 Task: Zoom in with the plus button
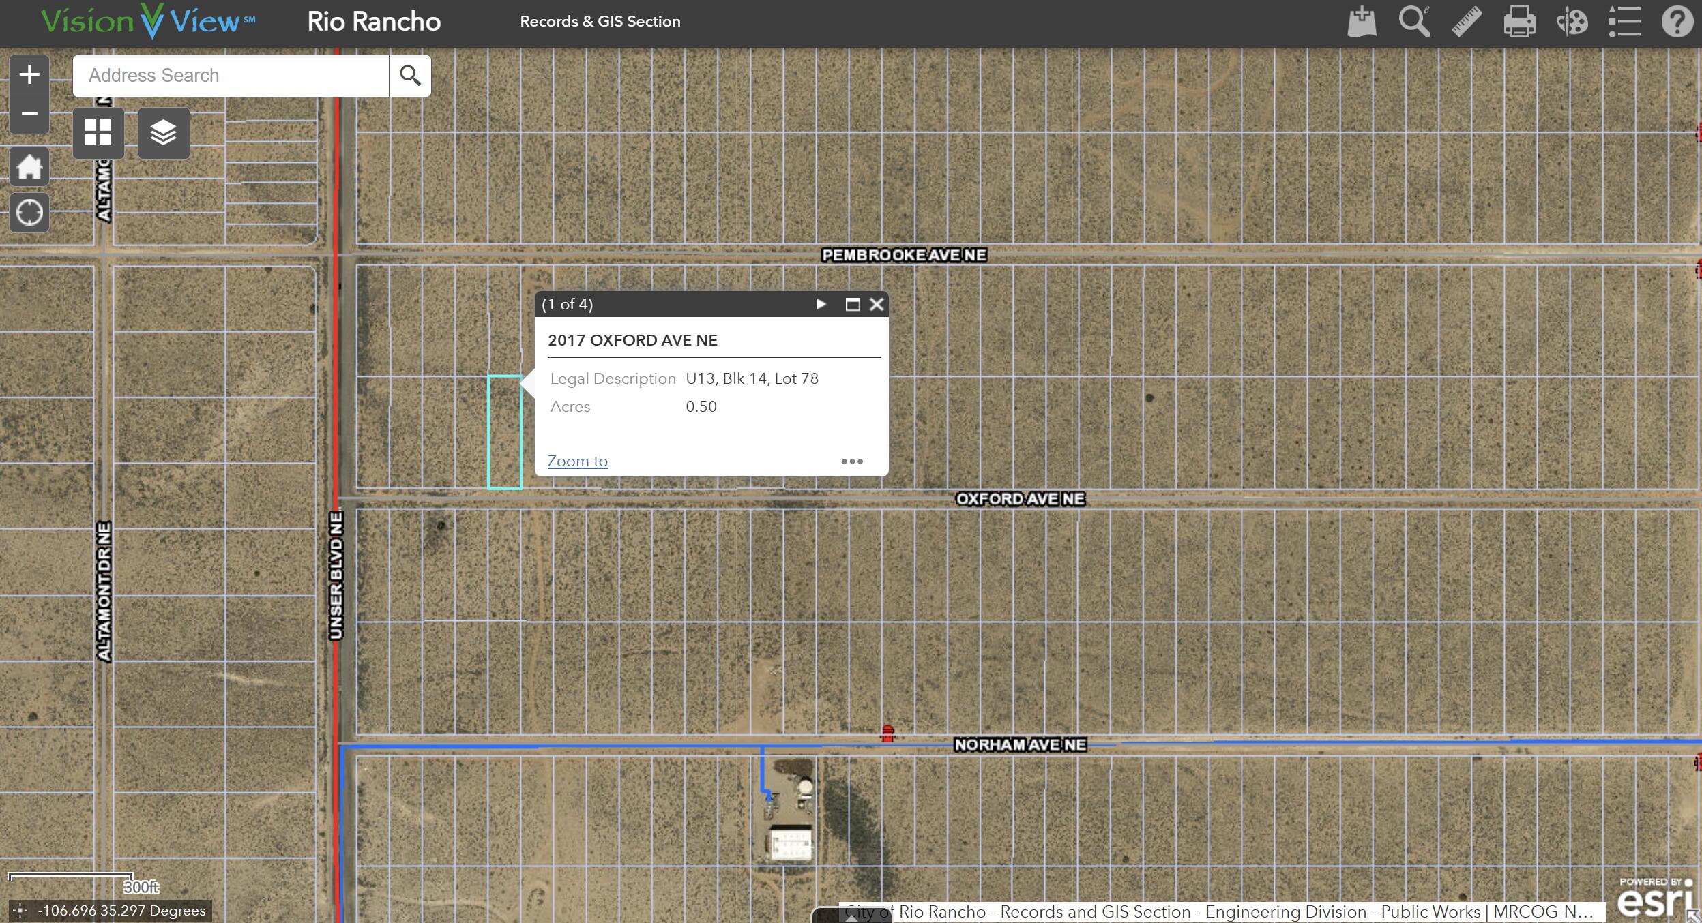coord(29,75)
